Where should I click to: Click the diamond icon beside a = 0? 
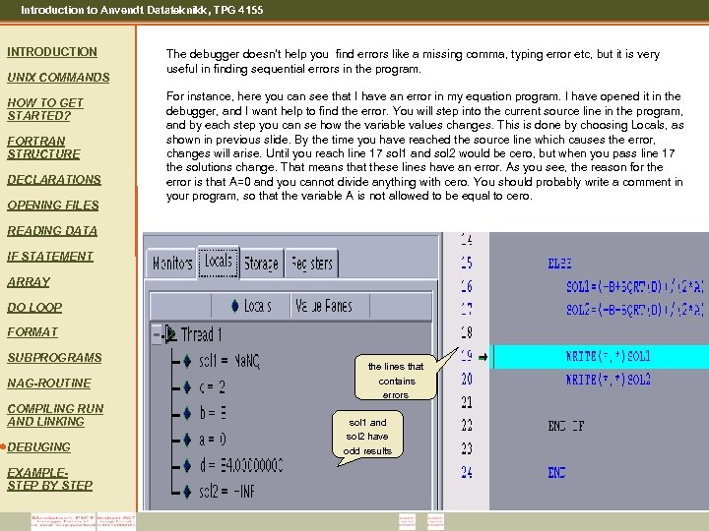click(x=187, y=440)
